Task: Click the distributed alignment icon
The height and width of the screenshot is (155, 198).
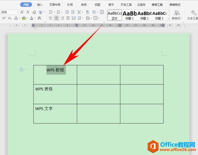Action: click(74, 18)
